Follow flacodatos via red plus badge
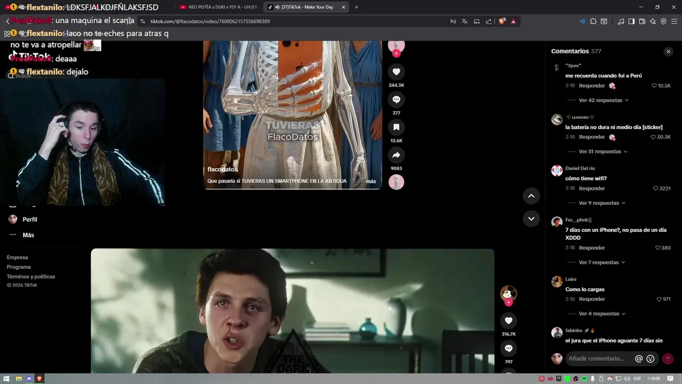Viewport: 682px width, 384px height. (396, 53)
